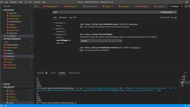This screenshot has width=190, height=107.
Task: Click the status bar icon left of the rightmost icon
Action: point(185,106)
